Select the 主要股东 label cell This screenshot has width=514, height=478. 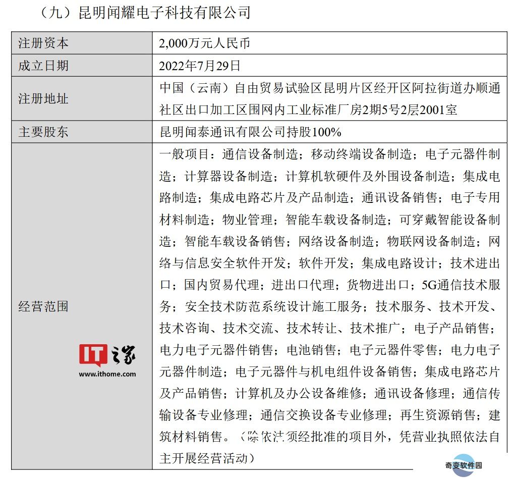click(82, 132)
